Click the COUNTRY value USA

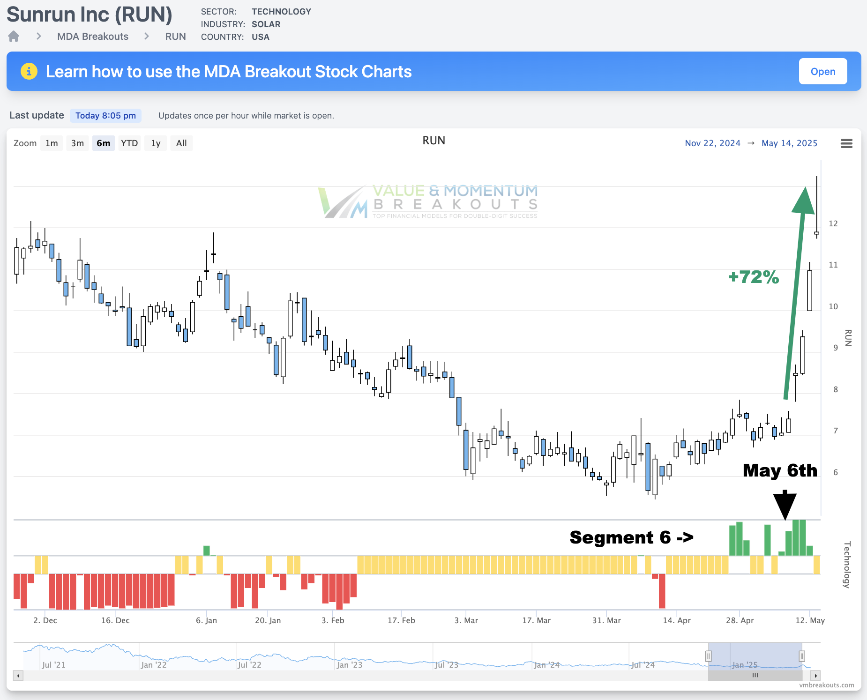[261, 37]
